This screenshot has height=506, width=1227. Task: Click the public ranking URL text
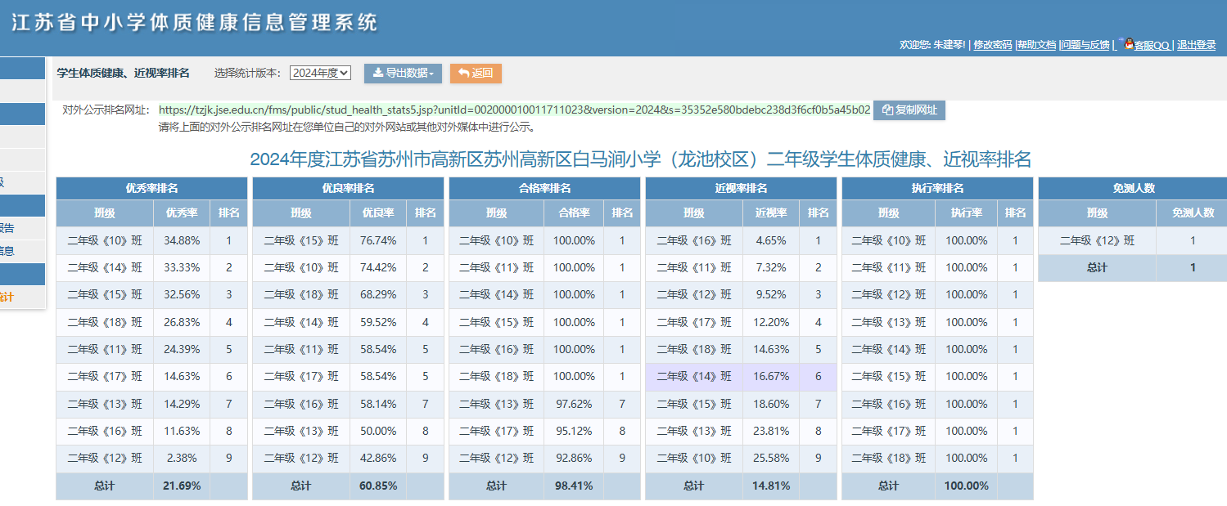tap(514, 110)
